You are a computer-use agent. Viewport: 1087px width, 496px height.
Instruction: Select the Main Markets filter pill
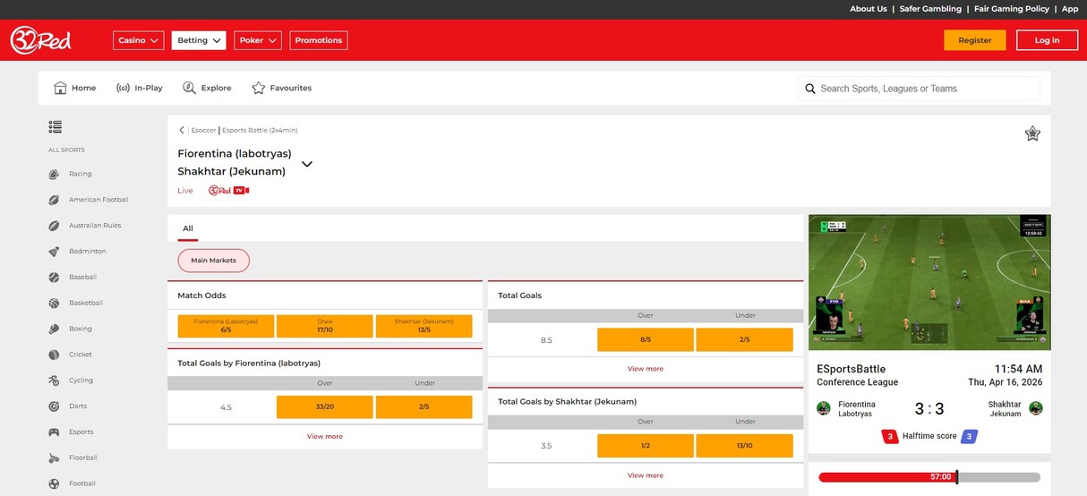[214, 261]
